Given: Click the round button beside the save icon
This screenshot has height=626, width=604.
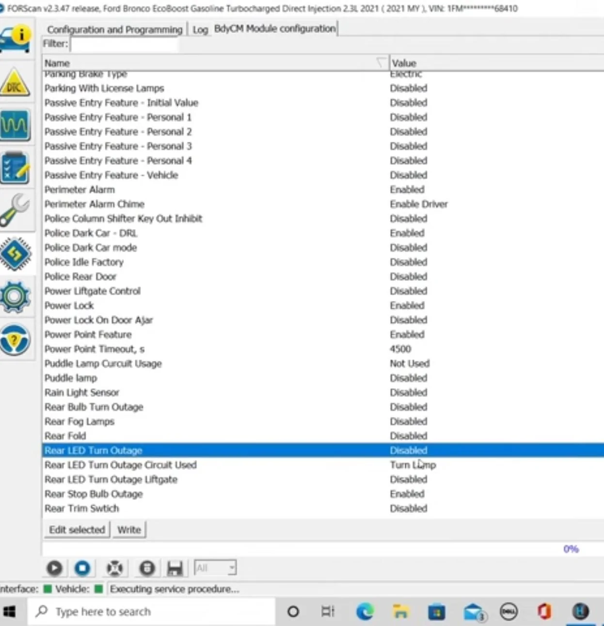Looking at the screenshot, I should tap(147, 568).
